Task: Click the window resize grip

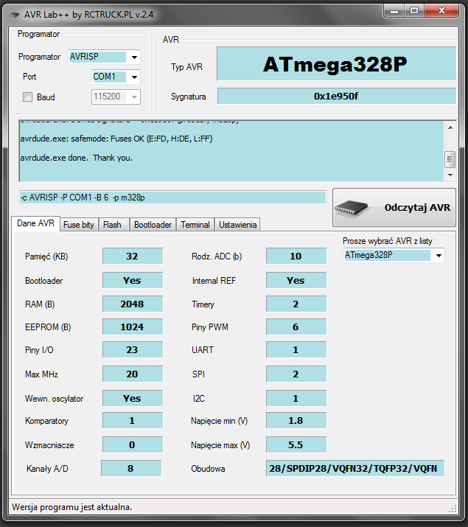Action: pos(453,509)
